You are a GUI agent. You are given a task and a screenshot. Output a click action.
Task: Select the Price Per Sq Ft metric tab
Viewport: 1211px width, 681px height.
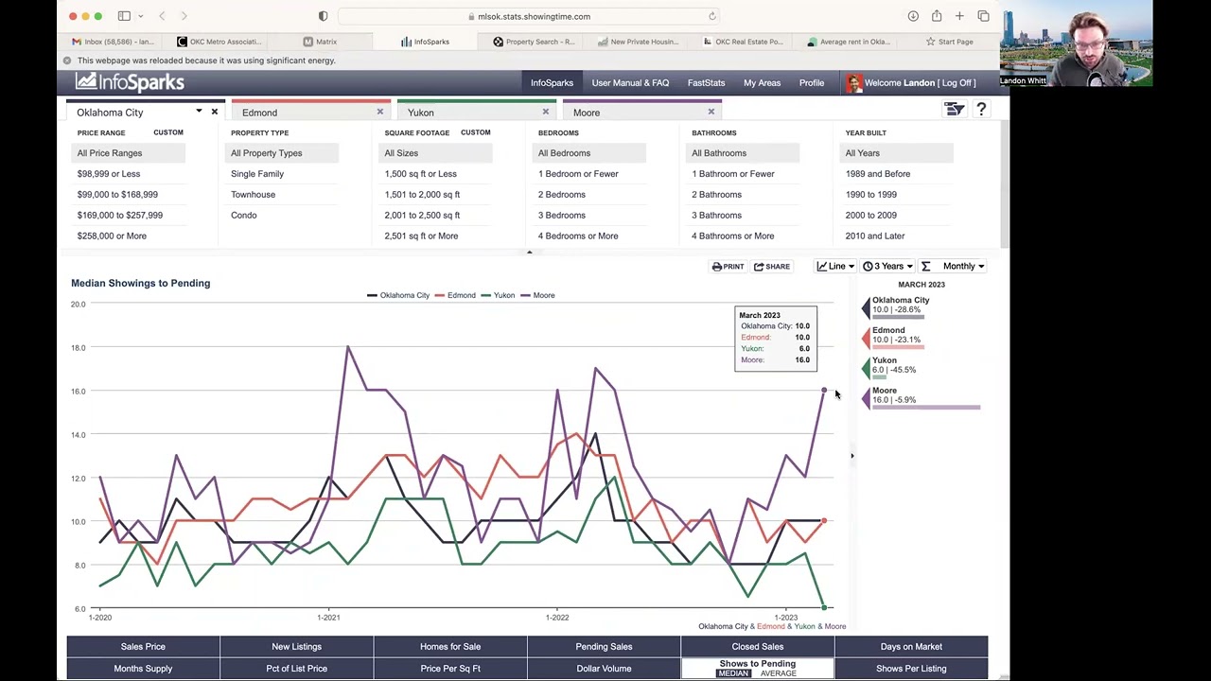pos(450,669)
